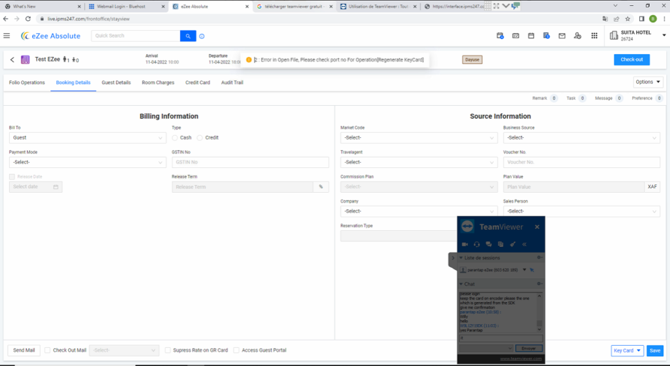Click the blue cursor icon beside parantap eZee
The width and height of the screenshot is (670, 366).
[532, 270]
